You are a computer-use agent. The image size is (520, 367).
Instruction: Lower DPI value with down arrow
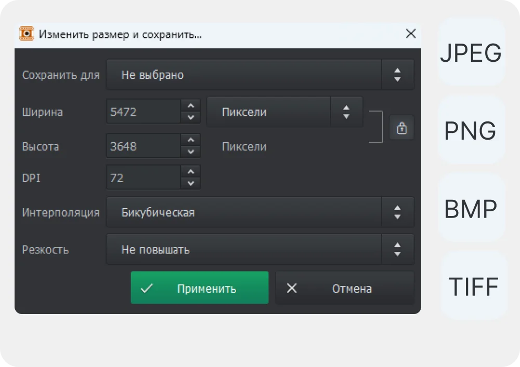click(191, 183)
